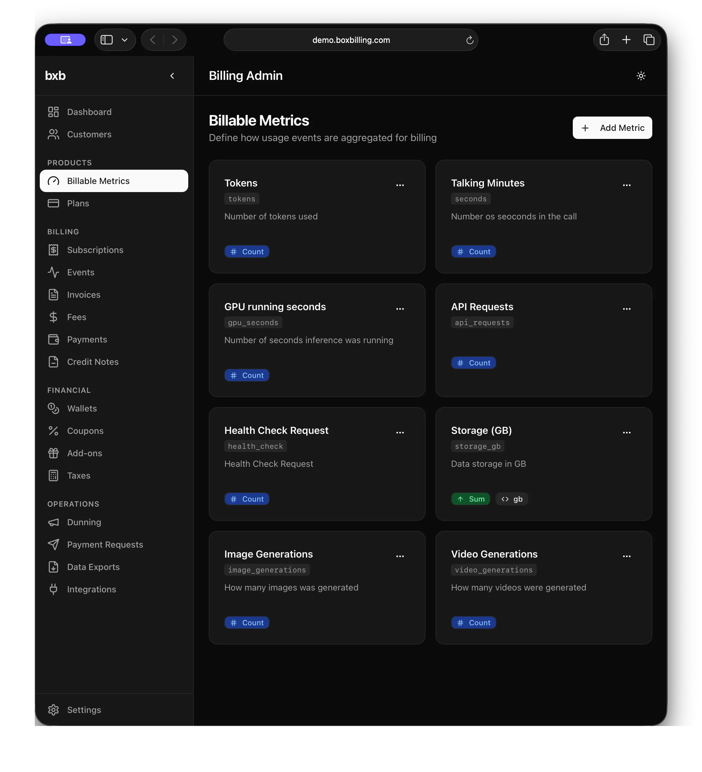
Task: Select Invoices in the Billing section
Action: tap(84, 295)
